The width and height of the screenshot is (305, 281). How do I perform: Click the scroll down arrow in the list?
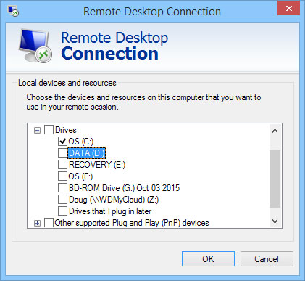coord(275,221)
